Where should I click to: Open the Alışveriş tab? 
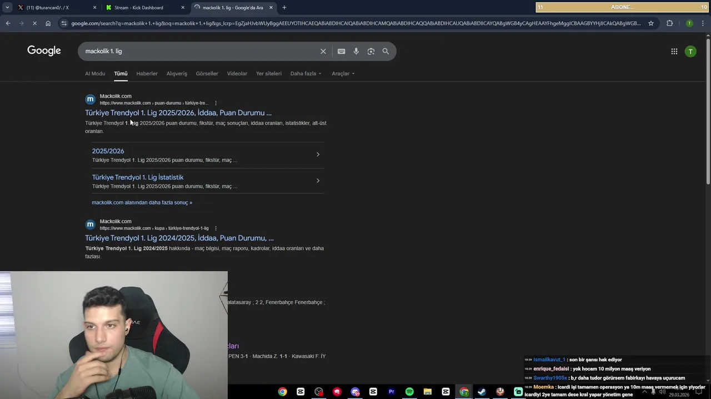click(177, 74)
